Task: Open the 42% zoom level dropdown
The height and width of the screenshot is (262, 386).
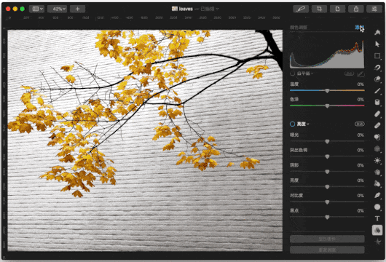Action: pyautogui.click(x=57, y=9)
